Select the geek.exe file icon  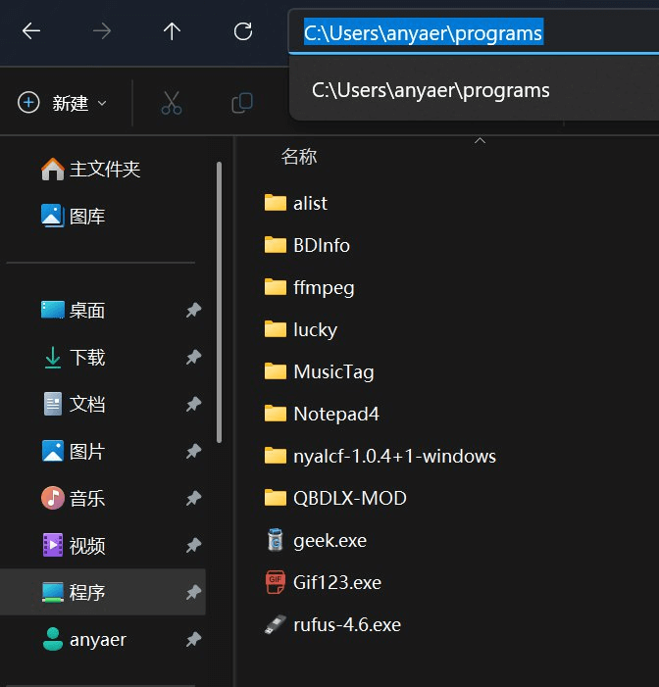click(276, 540)
